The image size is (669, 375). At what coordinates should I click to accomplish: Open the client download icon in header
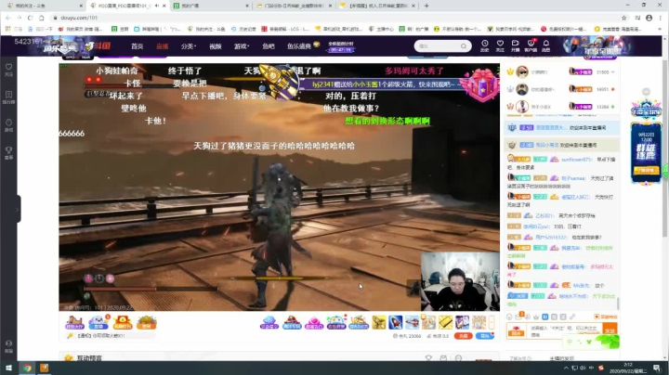531,44
